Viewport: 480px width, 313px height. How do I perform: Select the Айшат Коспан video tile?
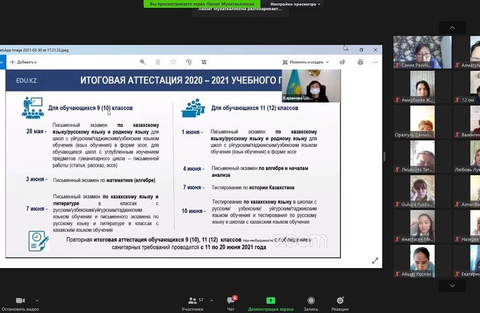pos(422,261)
